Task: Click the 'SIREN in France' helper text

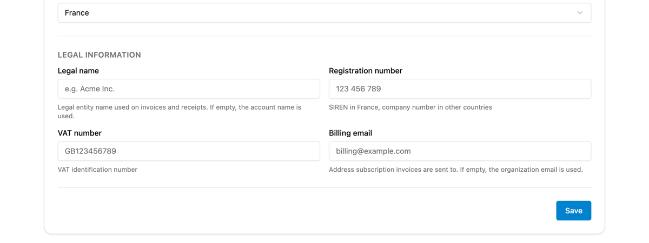Action: coord(410,107)
